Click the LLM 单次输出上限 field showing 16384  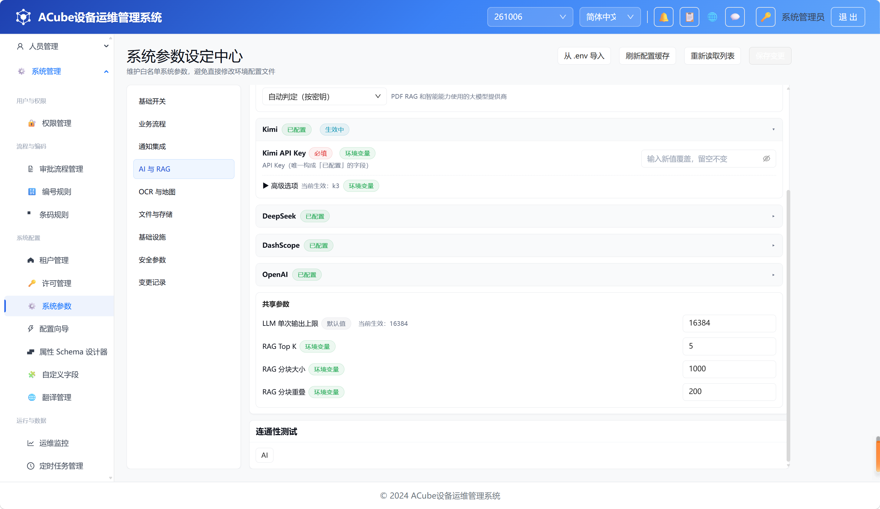click(x=729, y=323)
